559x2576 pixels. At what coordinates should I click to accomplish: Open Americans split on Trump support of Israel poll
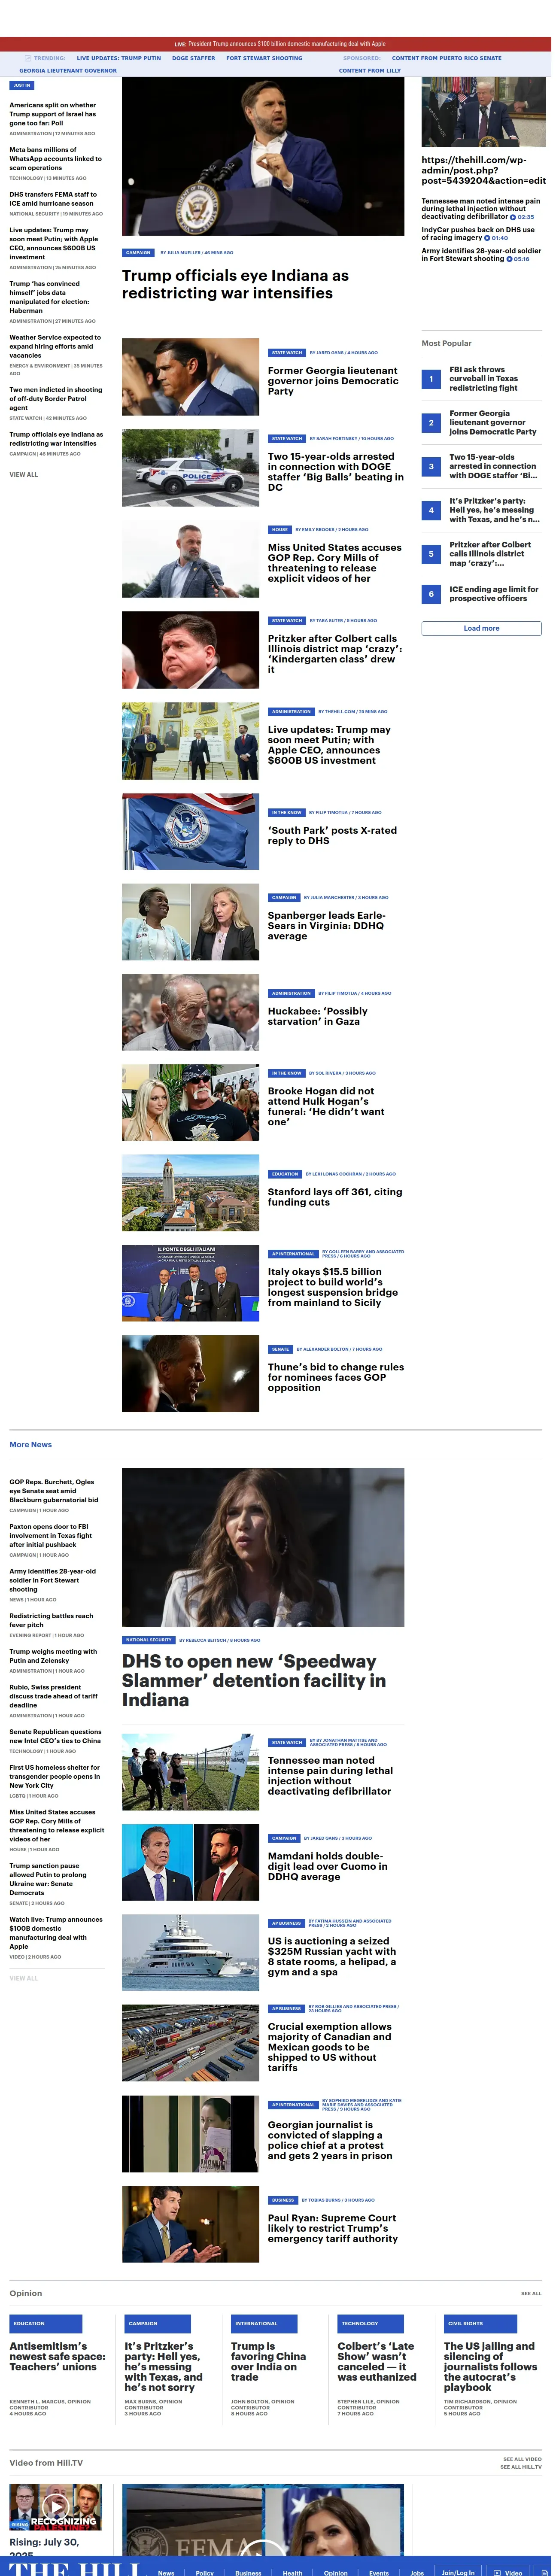(x=53, y=114)
